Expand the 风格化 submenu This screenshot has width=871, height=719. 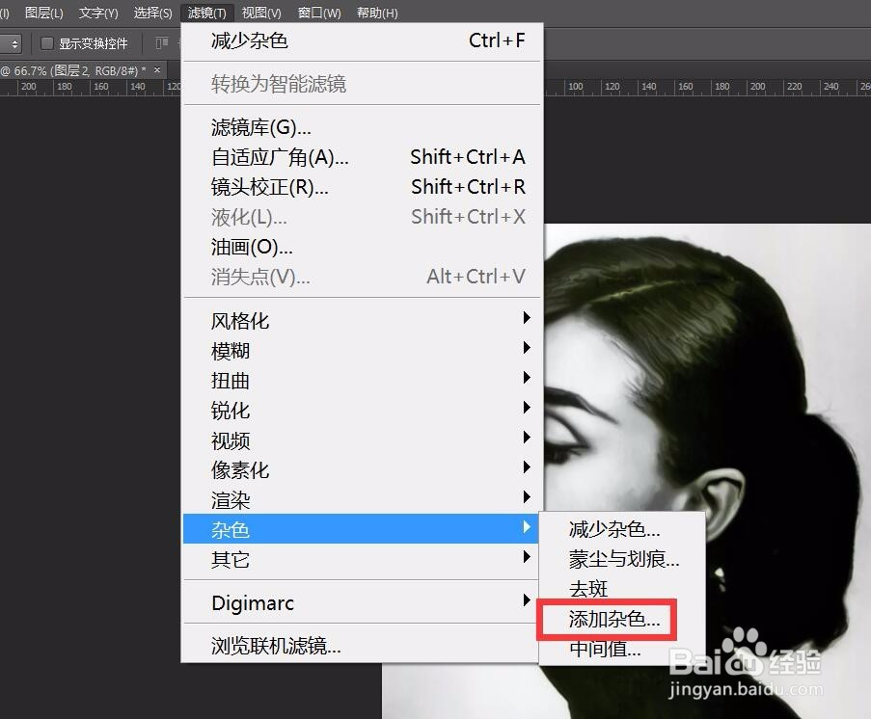[x=363, y=320]
